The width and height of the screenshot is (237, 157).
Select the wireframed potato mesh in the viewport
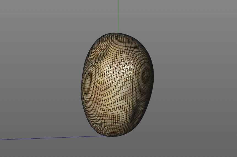117,85
